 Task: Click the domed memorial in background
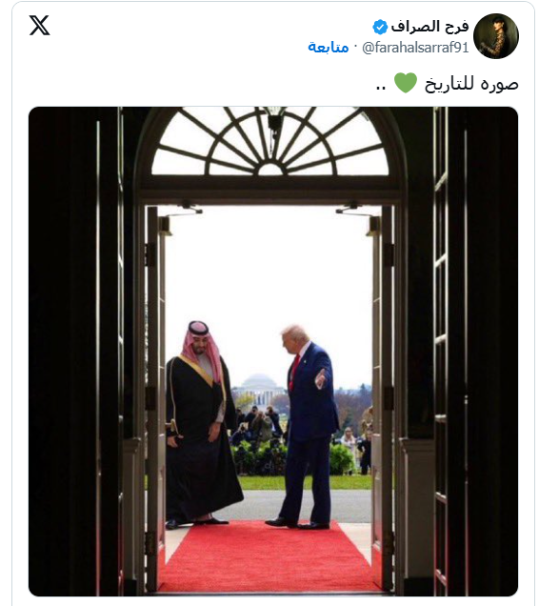259,391
